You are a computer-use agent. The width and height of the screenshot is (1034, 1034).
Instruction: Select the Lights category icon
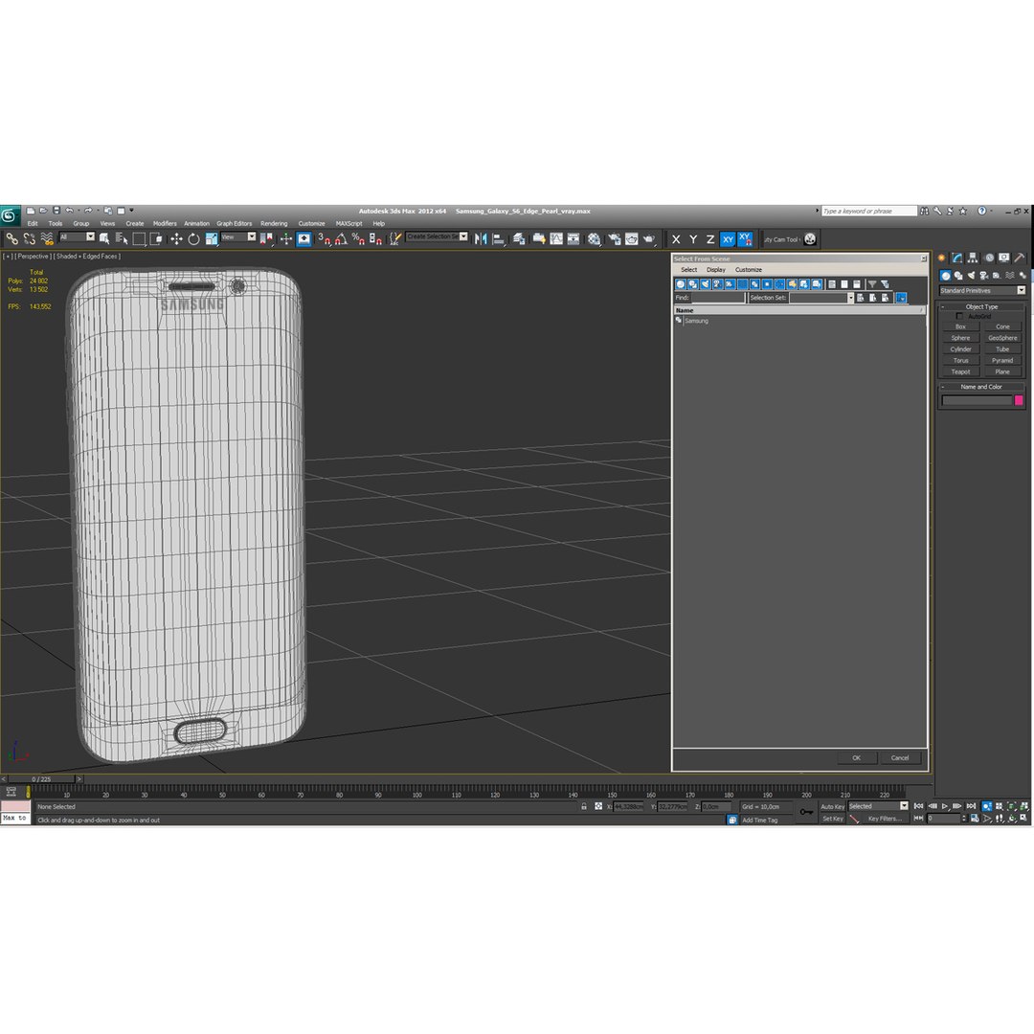coord(971,276)
